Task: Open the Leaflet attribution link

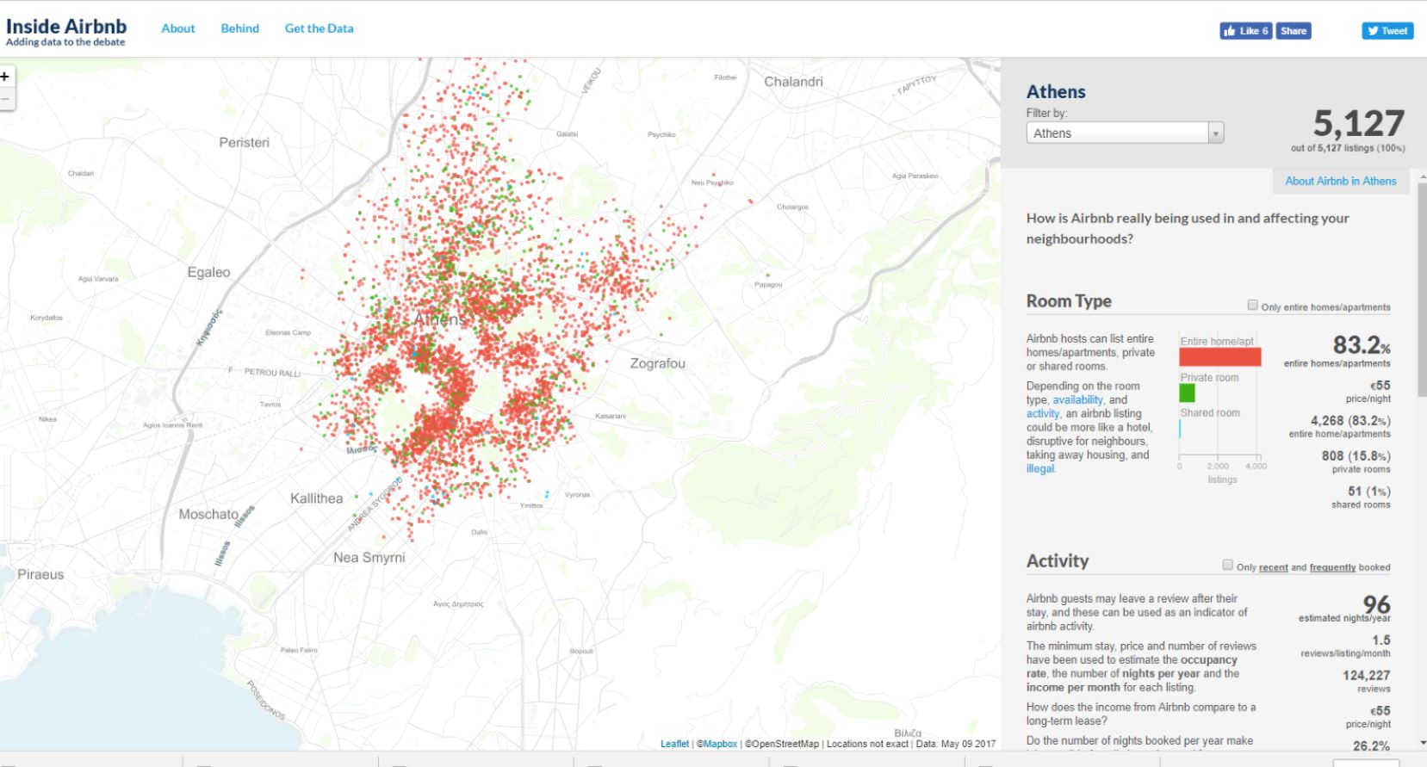Action: click(674, 744)
